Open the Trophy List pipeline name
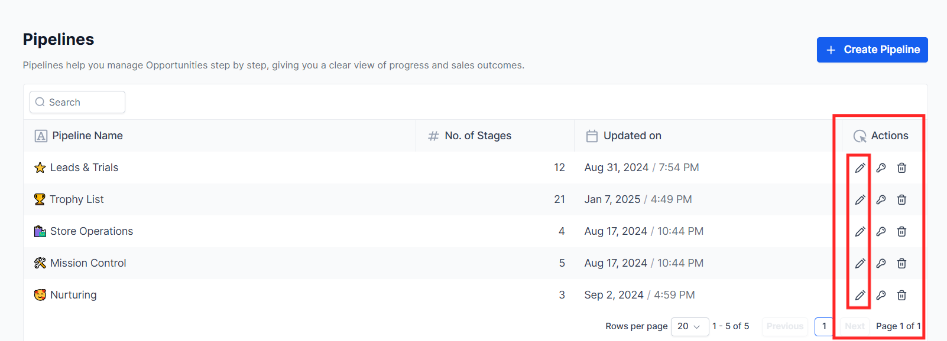 pos(77,199)
